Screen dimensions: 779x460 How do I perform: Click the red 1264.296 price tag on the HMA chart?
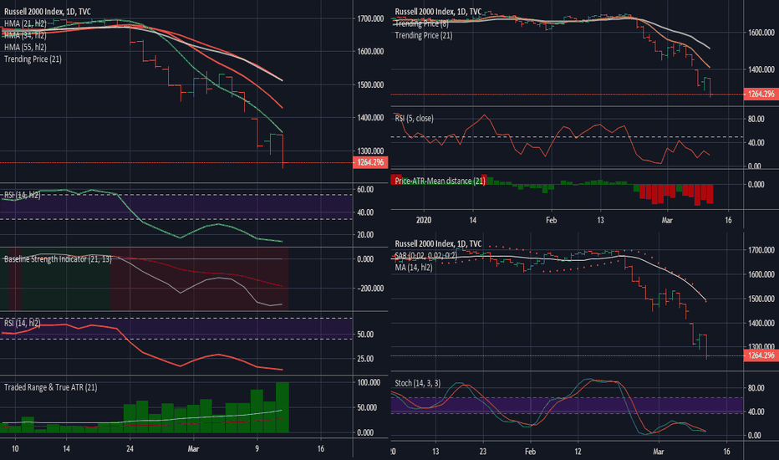pos(370,162)
